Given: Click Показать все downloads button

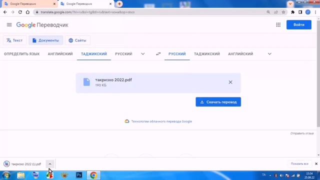Looking at the screenshot, I should 299,164.
